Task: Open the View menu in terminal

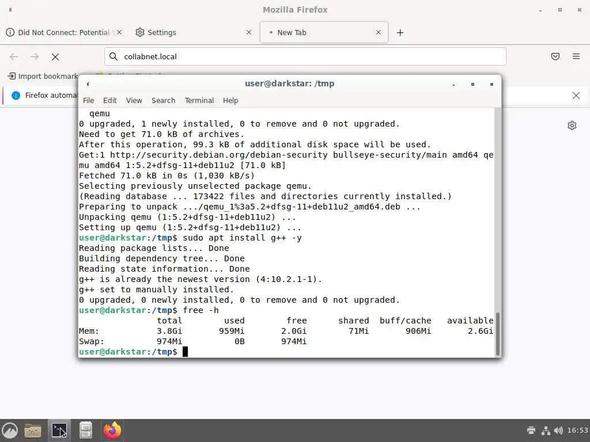Action: [x=134, y=100]
